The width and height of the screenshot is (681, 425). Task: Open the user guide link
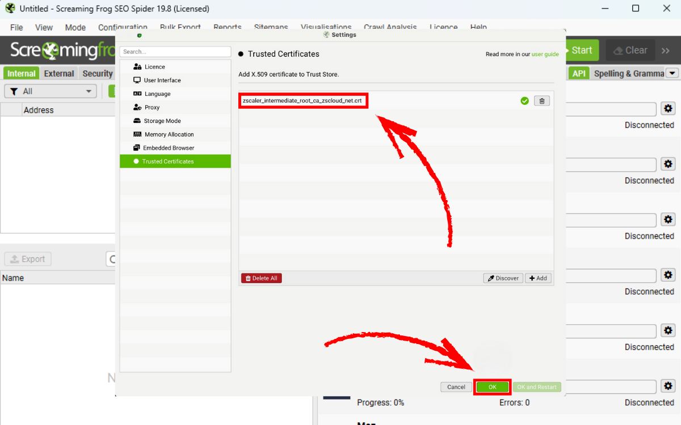click(545, 54)
